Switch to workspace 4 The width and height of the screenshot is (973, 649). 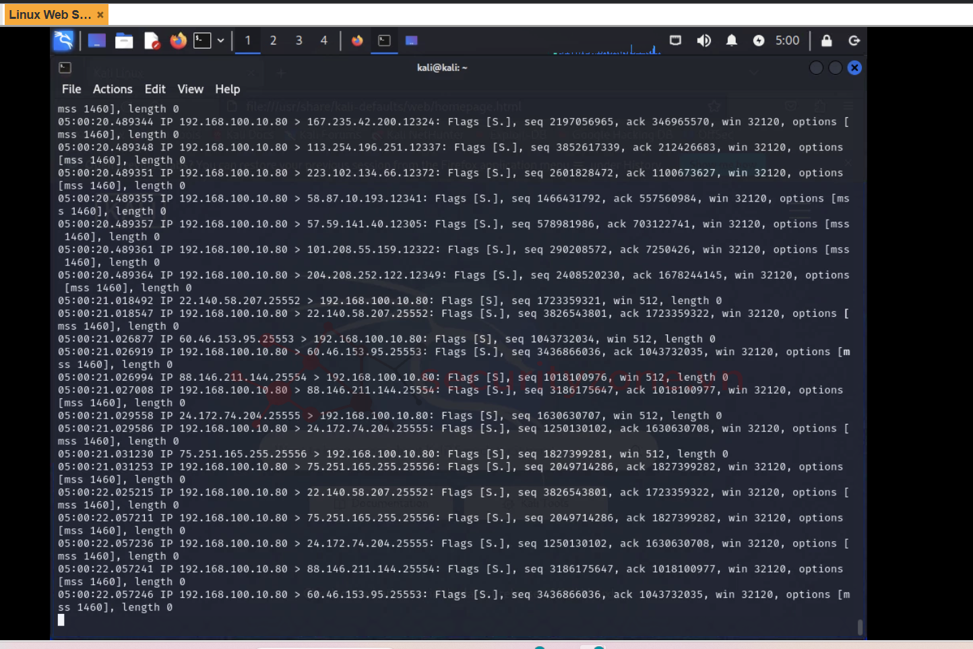tap(324, 41)
